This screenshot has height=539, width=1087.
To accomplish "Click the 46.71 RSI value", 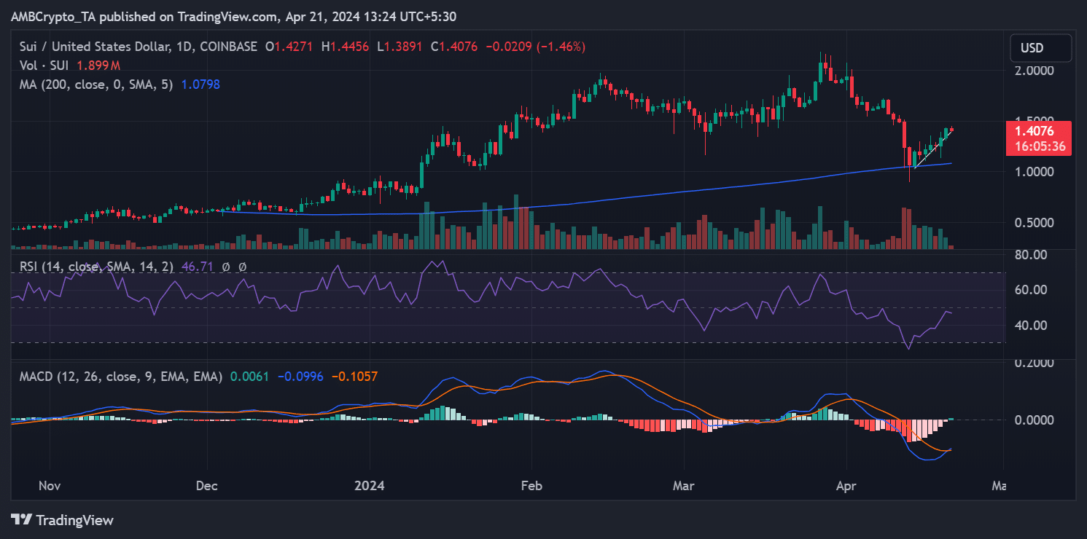I will (199, 267).
